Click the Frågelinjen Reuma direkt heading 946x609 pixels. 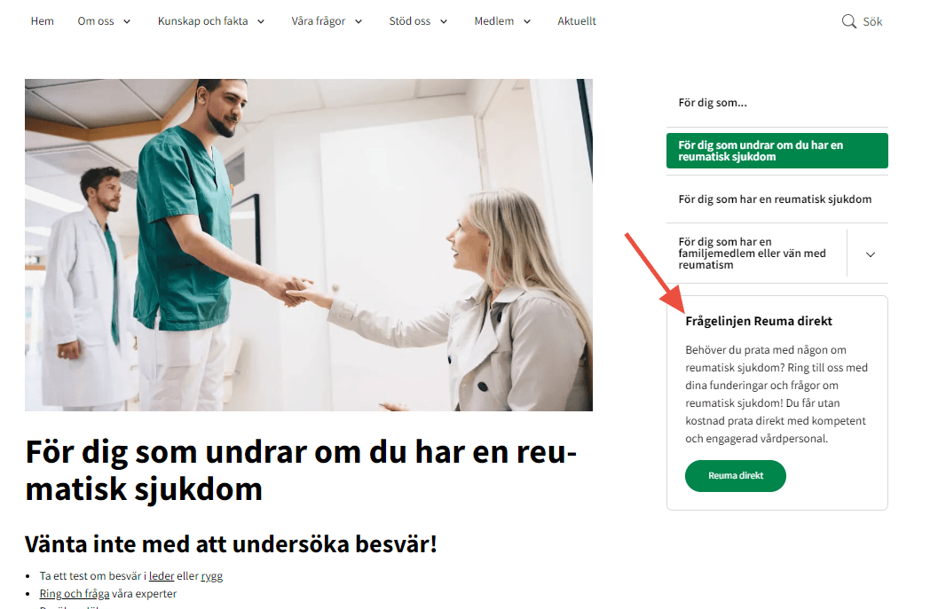point(759,321)
